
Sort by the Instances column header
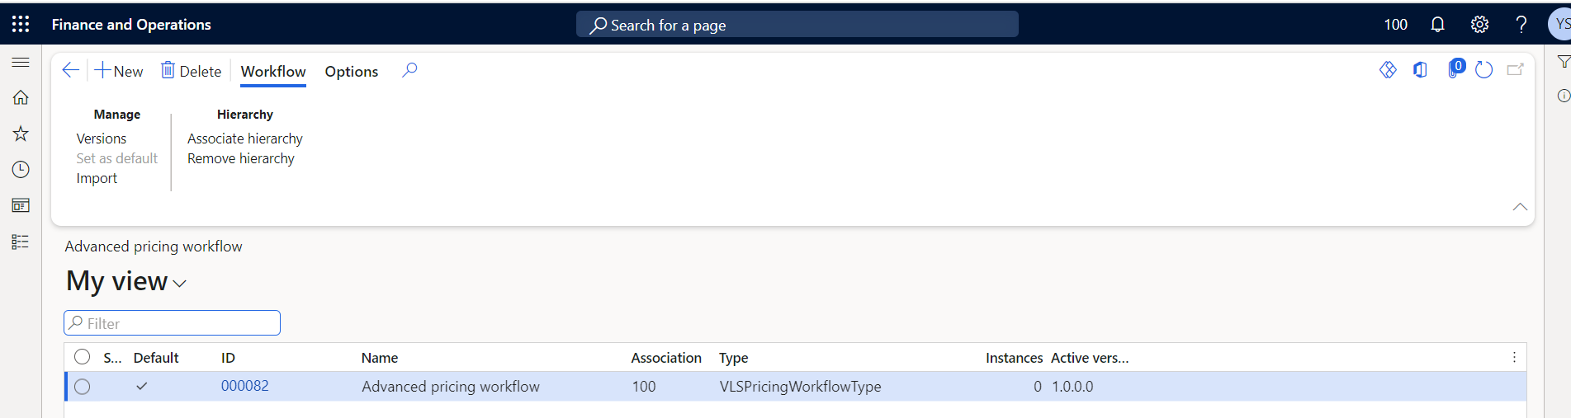(1014, 358)
